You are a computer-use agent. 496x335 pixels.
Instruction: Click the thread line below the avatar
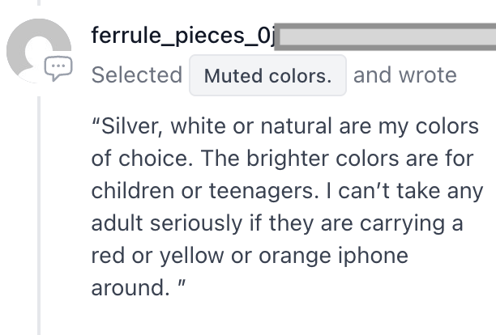39,216
